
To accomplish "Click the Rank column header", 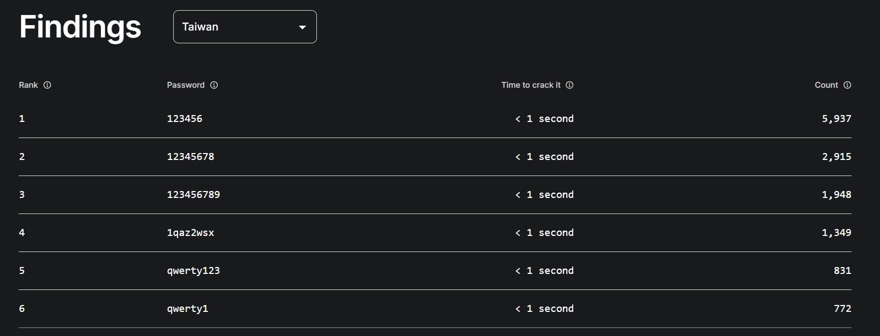I will [28, 85].
